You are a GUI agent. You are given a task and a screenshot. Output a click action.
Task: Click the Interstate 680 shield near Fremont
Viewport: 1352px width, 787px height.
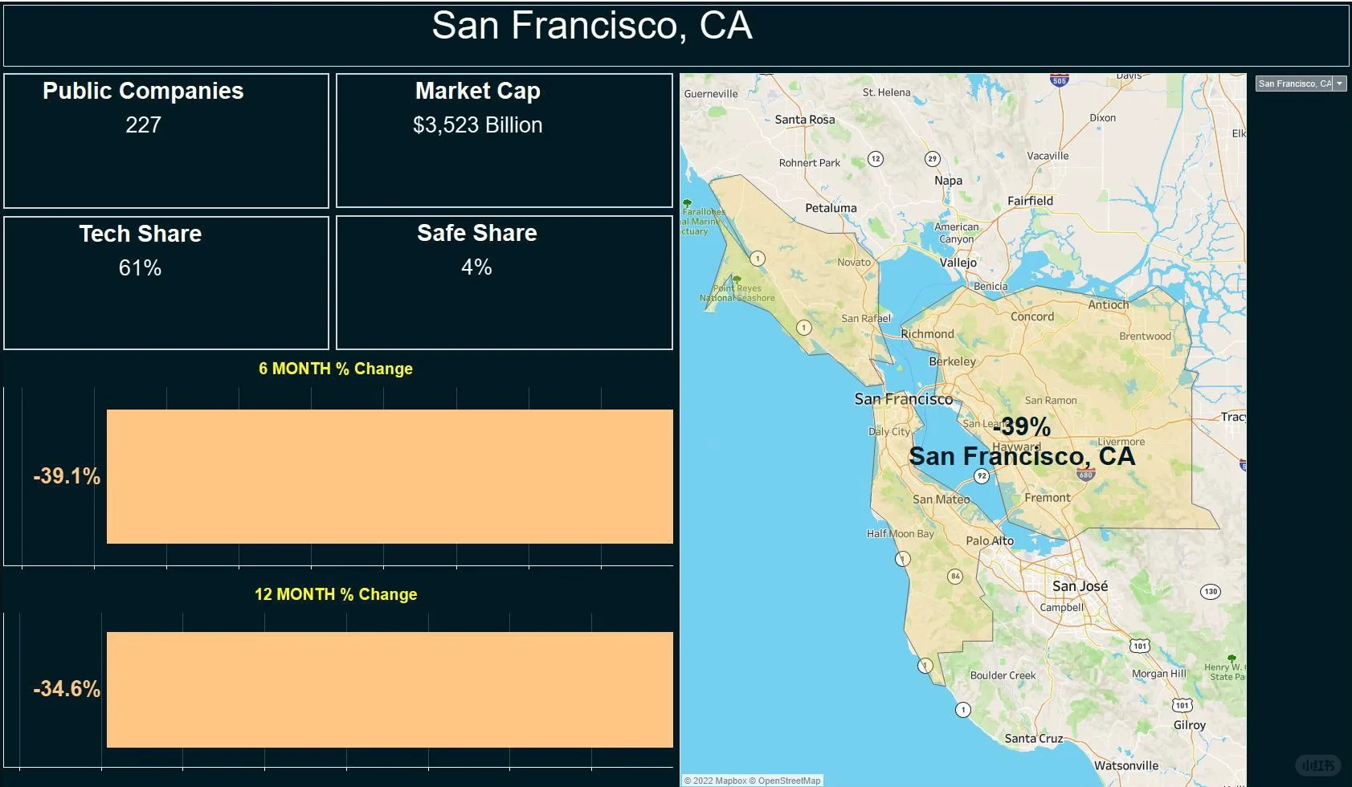1085,474
